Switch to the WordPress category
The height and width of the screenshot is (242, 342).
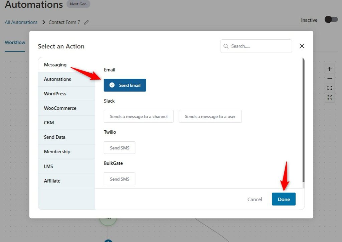point(66,94)
